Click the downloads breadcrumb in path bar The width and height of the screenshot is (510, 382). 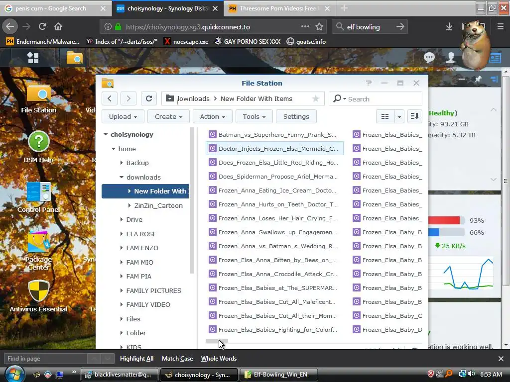coord(193,99)
